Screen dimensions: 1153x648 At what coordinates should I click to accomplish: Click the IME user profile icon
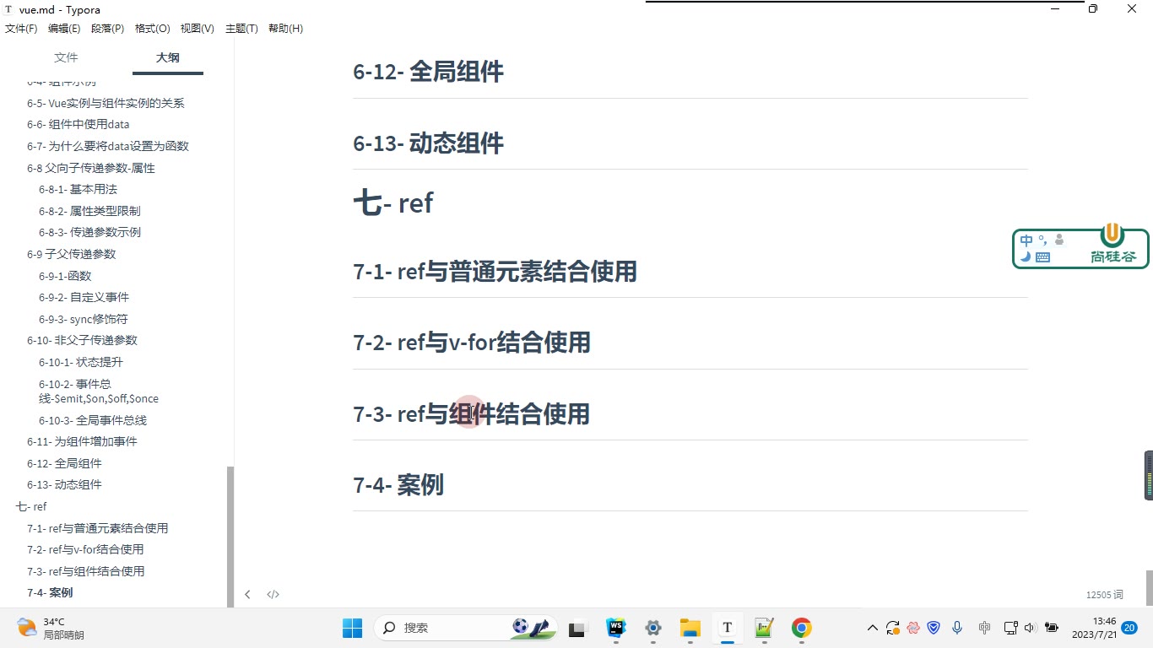pos(1059,240)
